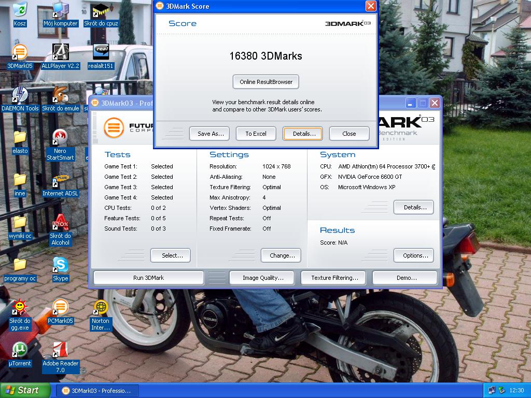Launch Skrót do cpuz shortcut
This screenshot has width=531, height=398.
point(101,14)
